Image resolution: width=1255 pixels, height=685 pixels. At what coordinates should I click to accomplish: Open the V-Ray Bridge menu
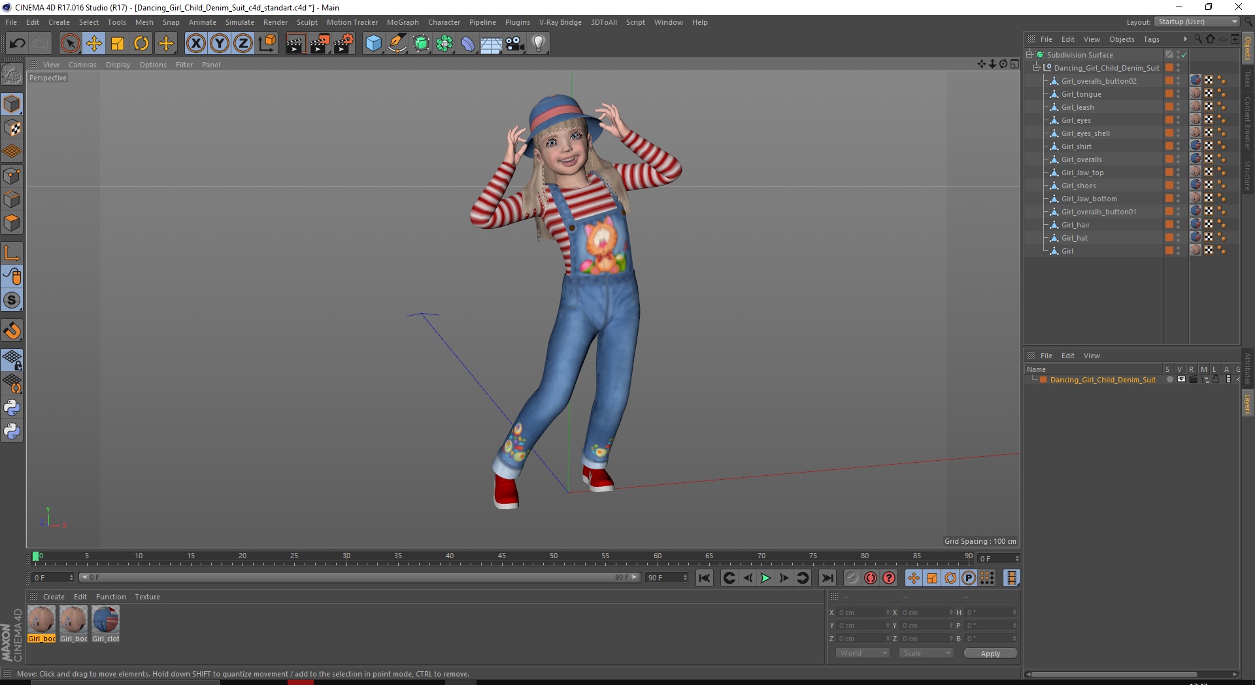560,22
